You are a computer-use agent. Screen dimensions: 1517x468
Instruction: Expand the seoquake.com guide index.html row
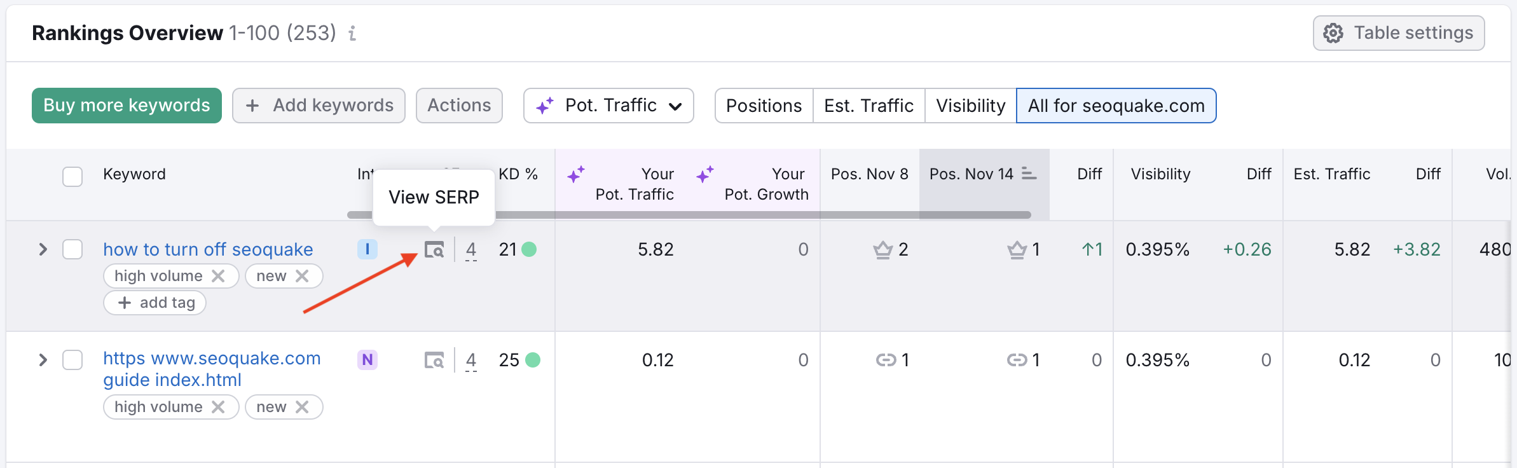(x=43, y=360)
